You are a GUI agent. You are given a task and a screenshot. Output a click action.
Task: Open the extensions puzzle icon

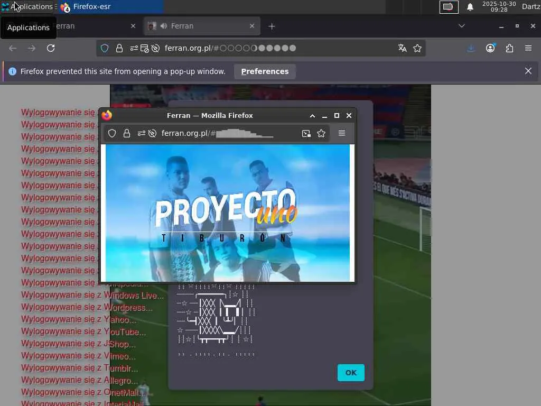tap(509, 48)
